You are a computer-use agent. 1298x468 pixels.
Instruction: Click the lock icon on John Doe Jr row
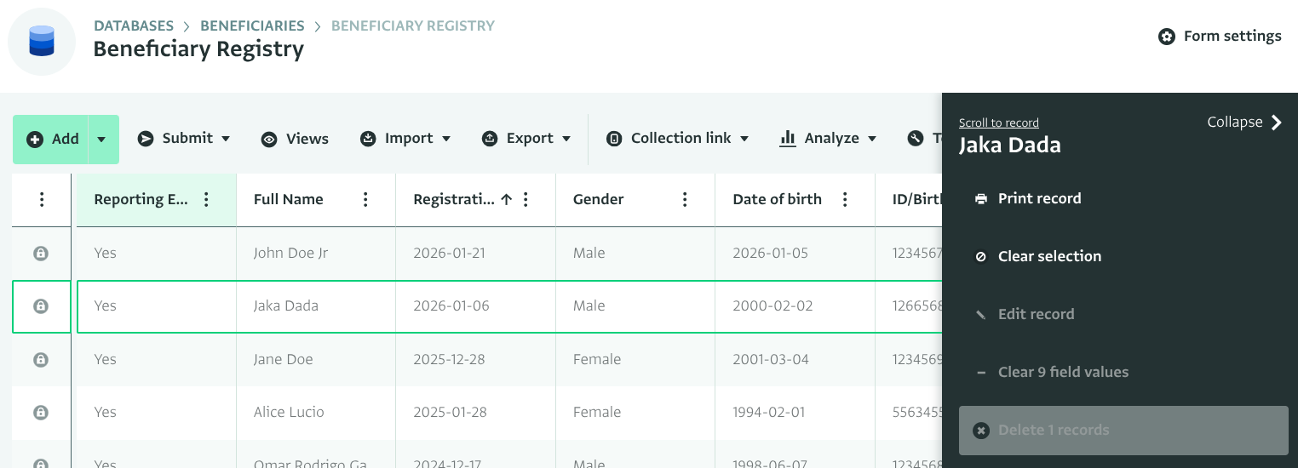[x=41, y=254]
